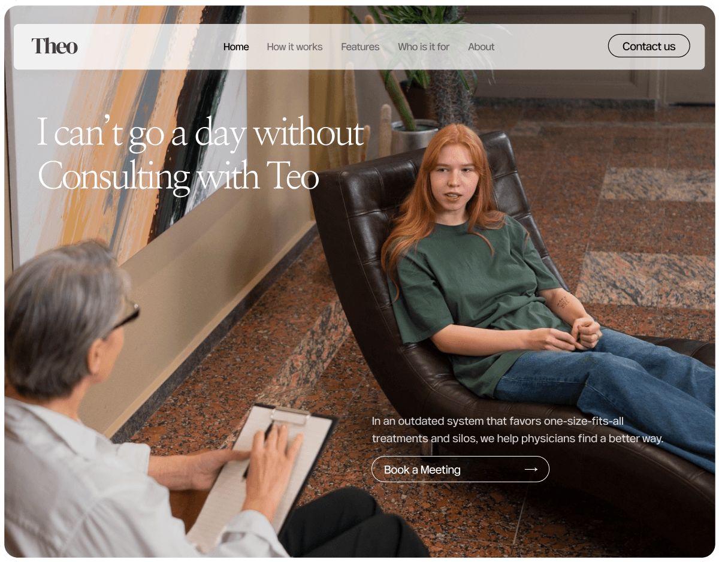The image size is (719, 562).
Task: Click the headline line 'I can't go a day without'
Action: [x=201, y=134]
